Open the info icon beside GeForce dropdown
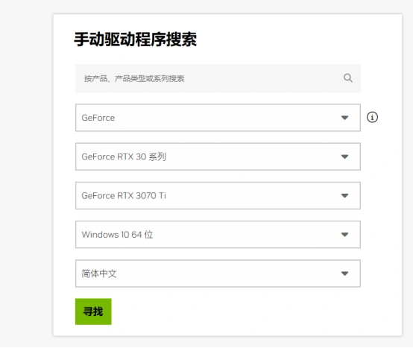The image size is (413, 348). tap(372, 117)
